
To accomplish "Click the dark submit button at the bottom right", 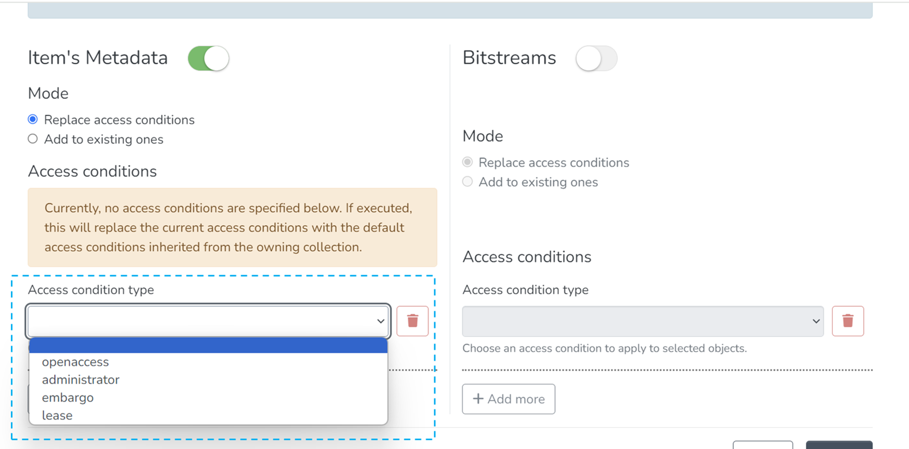I will pyautogui.click(x=839, y=445).
